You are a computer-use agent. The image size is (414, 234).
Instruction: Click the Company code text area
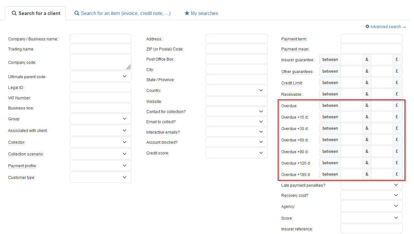(100, 62)
